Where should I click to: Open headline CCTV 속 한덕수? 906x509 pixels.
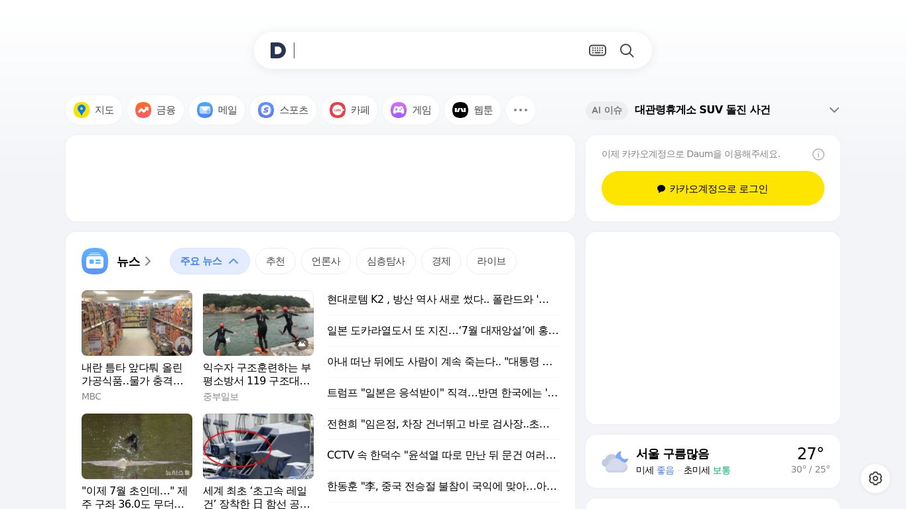pos(443,455)
